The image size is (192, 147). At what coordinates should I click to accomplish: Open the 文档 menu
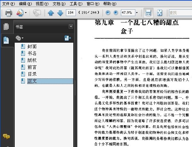click(x=59, y=4)
